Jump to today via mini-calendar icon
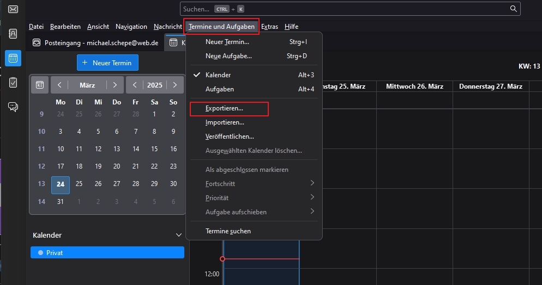Screen dimensions: 542x285 pos(40,85)
